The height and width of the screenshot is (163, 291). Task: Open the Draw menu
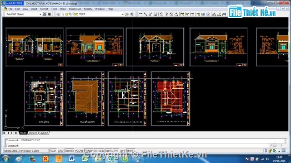(63, 9)
